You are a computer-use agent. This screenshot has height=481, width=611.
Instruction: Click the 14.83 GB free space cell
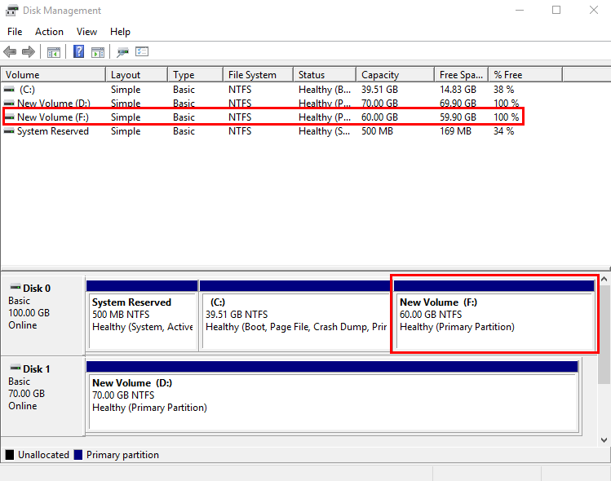pyautogui.click(x=458, y=90)
